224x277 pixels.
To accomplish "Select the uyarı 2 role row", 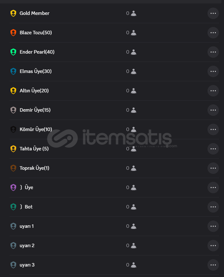I will click(114, 246).
